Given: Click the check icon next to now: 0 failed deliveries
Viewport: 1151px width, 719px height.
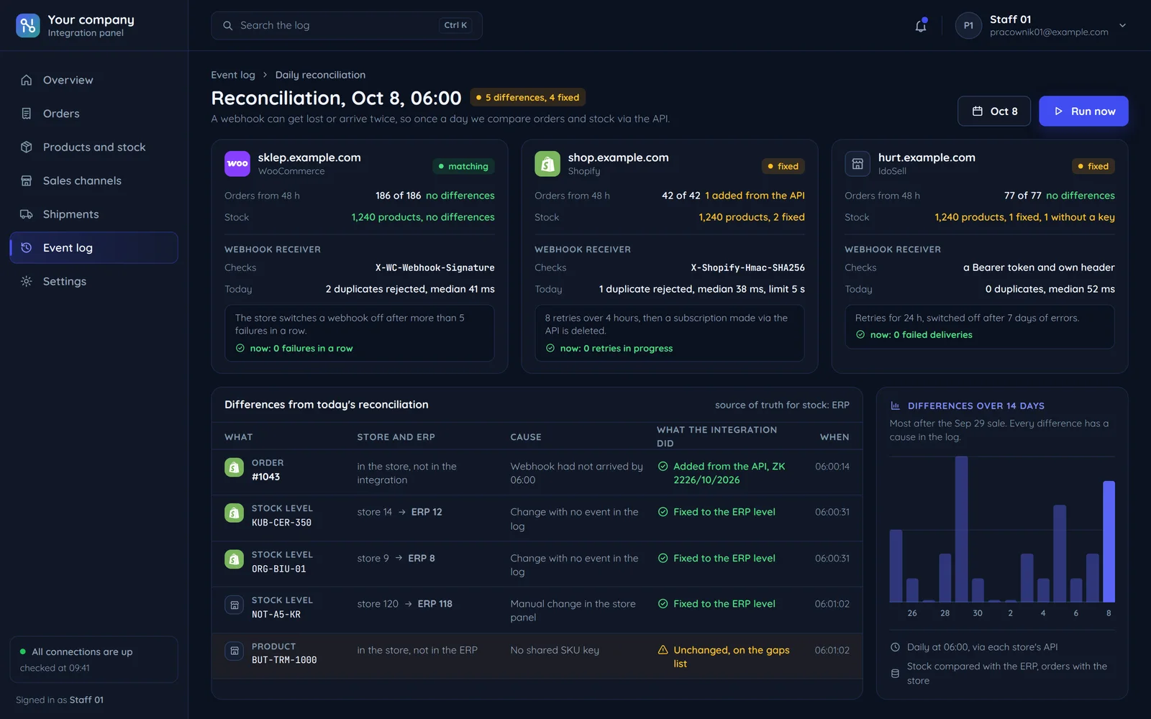Looking at the screenshot, I should point(860,334).
